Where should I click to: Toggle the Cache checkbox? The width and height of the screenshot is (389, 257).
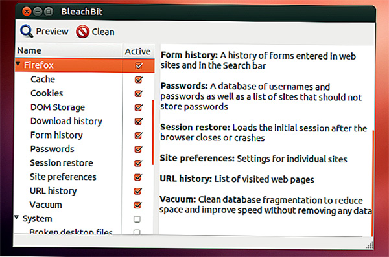point(138,80)
